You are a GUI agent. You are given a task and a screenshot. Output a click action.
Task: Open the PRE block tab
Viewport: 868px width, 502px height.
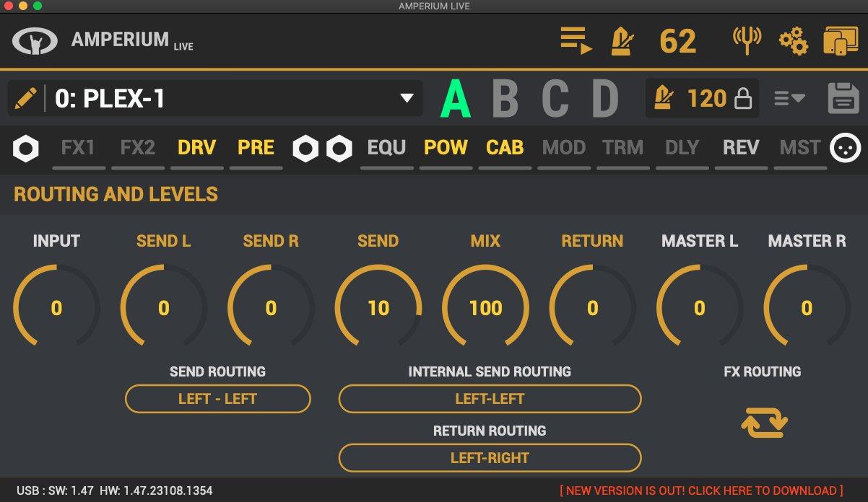(256, 148)
